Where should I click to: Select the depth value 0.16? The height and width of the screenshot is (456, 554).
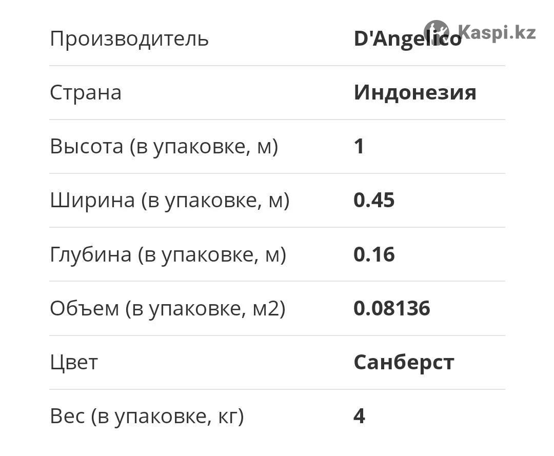[x=374, y=254]
